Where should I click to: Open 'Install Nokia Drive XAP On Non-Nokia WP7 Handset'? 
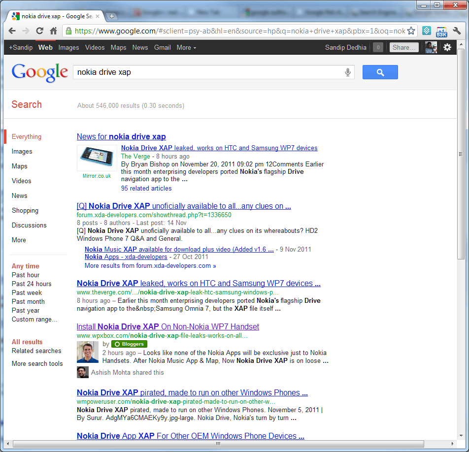point(168,326)
